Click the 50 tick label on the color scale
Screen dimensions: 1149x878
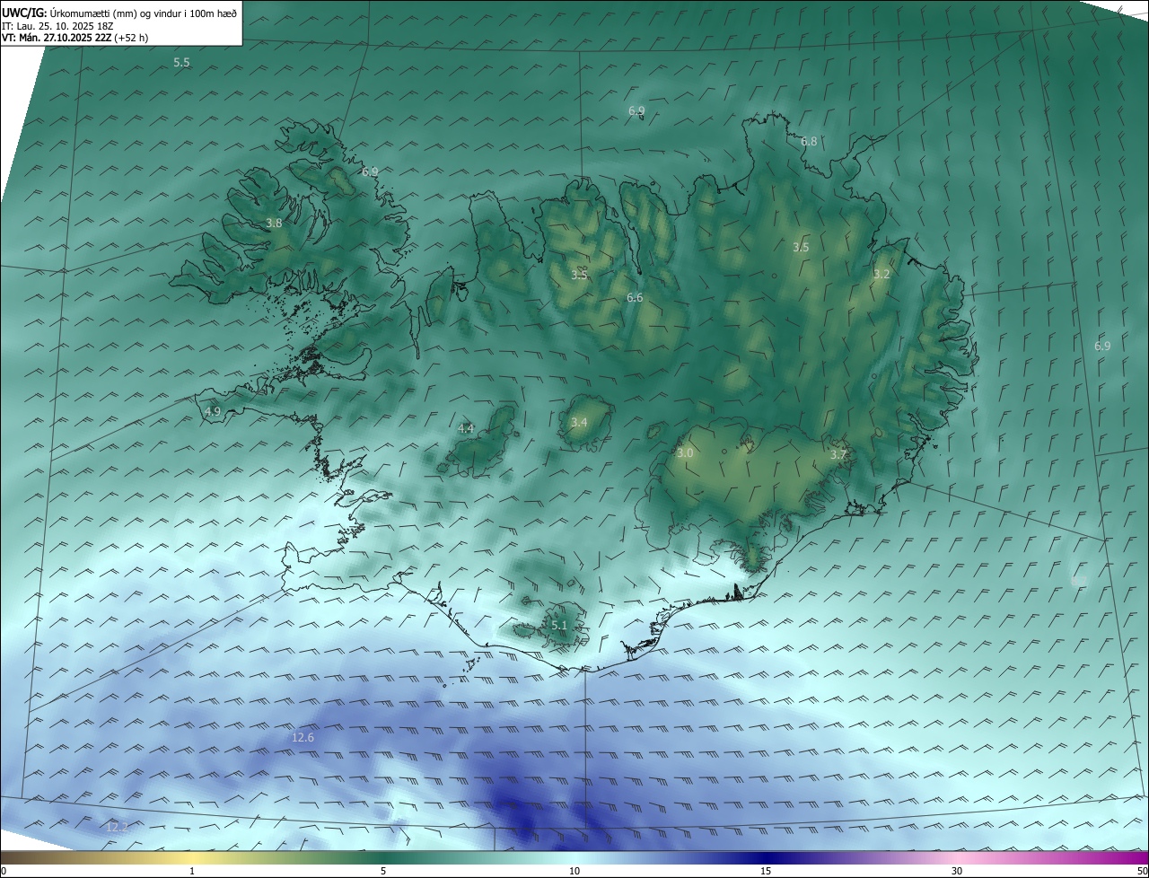pos(1143,871)
